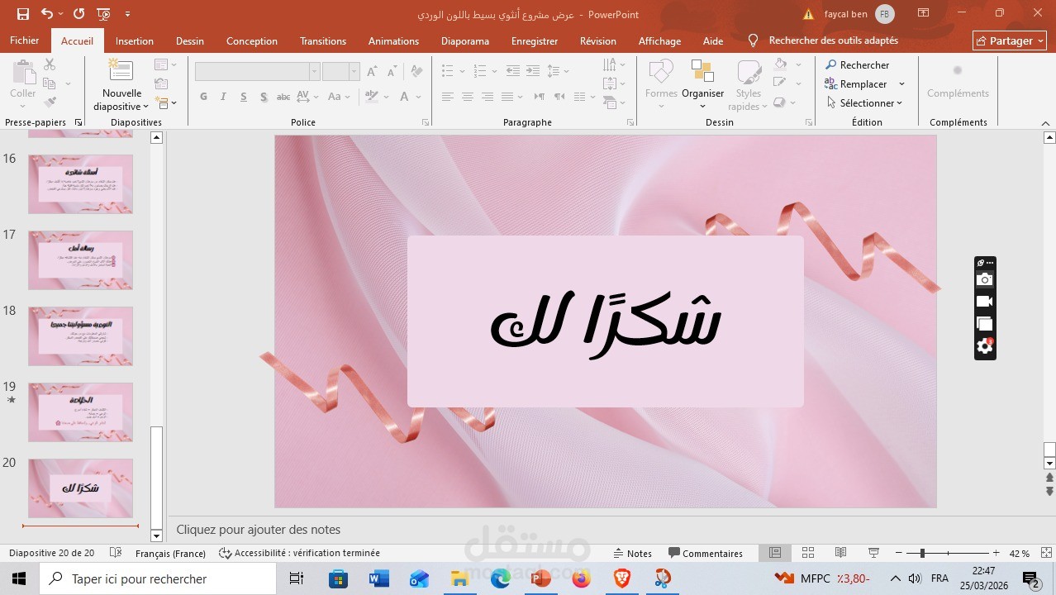This screenshot has width=1056, height=595.
Task: Click the Partager share button
Action: (x=1010, y=40)
